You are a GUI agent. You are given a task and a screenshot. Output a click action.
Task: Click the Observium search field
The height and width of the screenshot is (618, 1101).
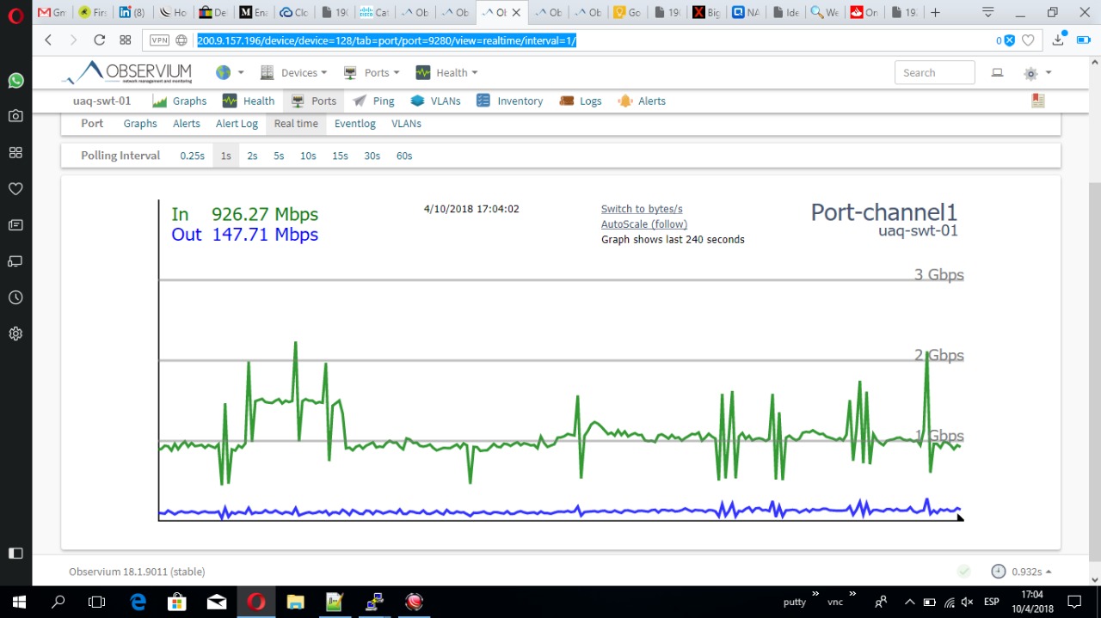[x=934, y=73]
